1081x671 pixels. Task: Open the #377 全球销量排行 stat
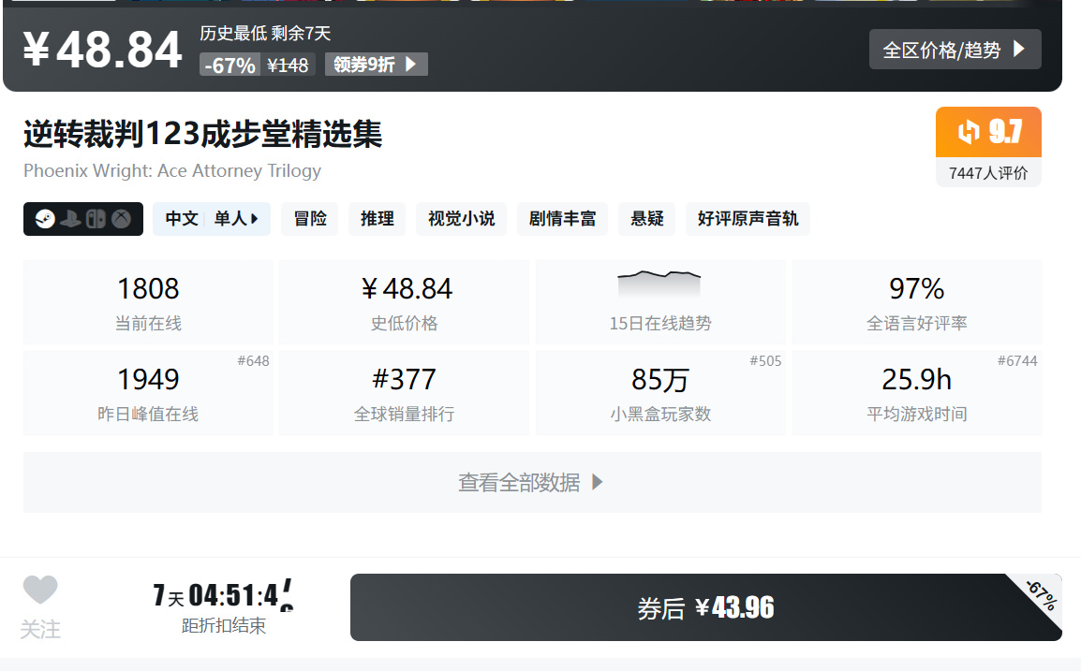pyautogui.click(x=404, y=393)
